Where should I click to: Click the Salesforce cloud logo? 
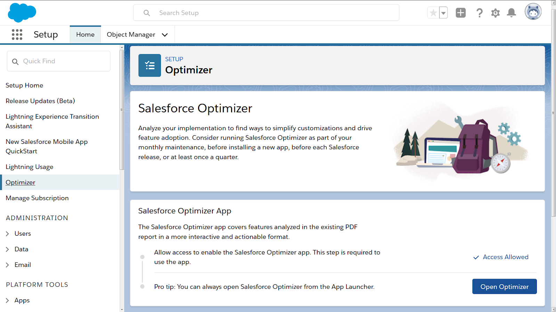[22, 12]
